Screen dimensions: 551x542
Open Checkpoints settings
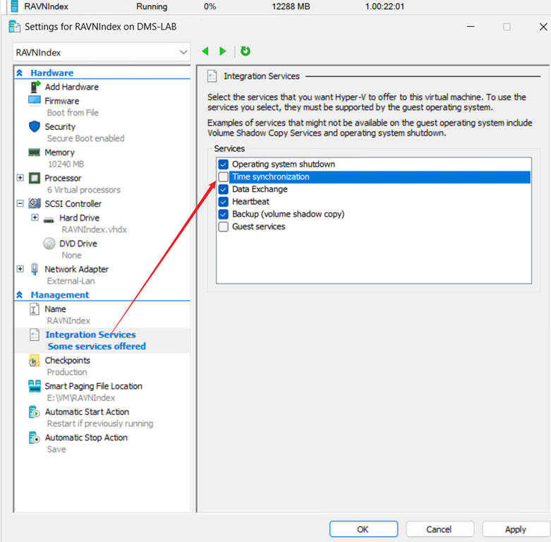point(68,361)
